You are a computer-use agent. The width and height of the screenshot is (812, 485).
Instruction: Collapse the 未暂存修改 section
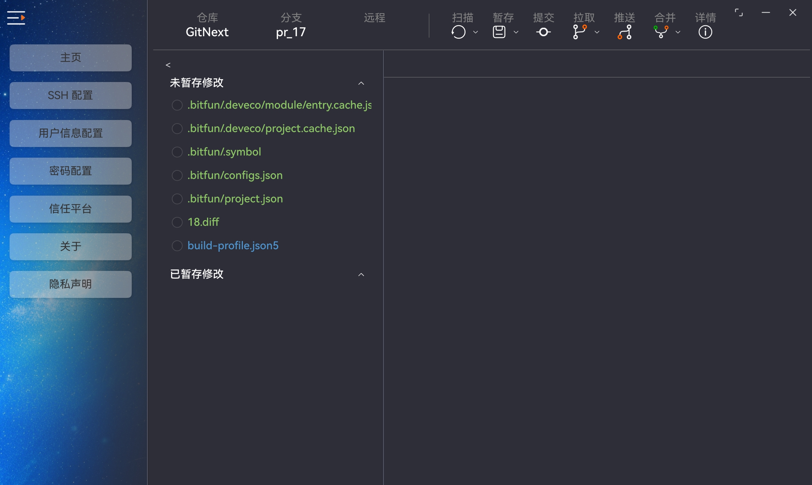tap(361, 83)
